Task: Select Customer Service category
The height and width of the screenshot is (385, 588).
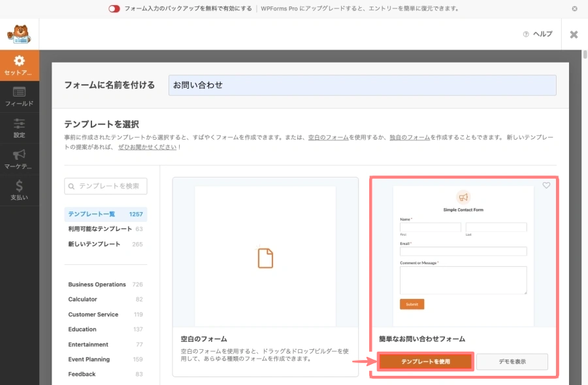Action: pos(106,315)
